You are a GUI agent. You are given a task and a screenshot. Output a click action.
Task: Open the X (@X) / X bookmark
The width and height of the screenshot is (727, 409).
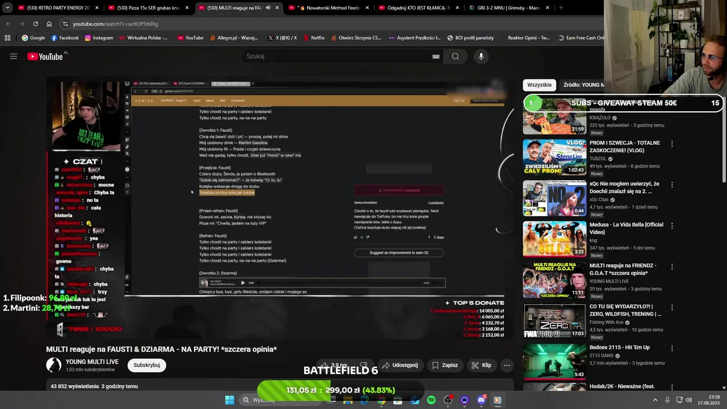coord(282,38)
